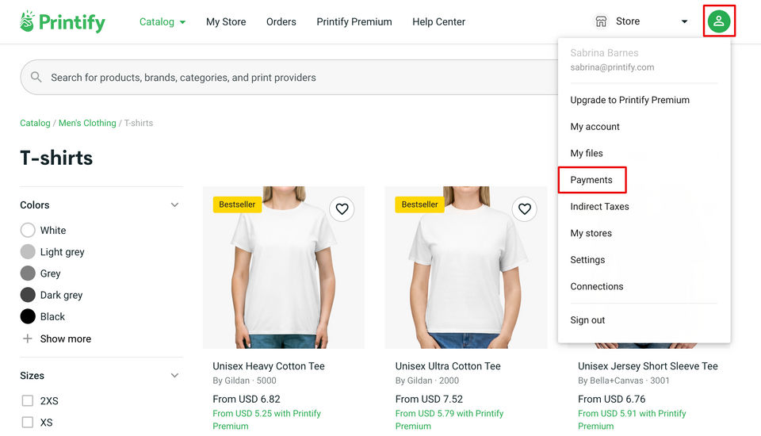Open the My Store nav item
The height and width of the screenshot is (436, 761).
click(x=226, y=22)
